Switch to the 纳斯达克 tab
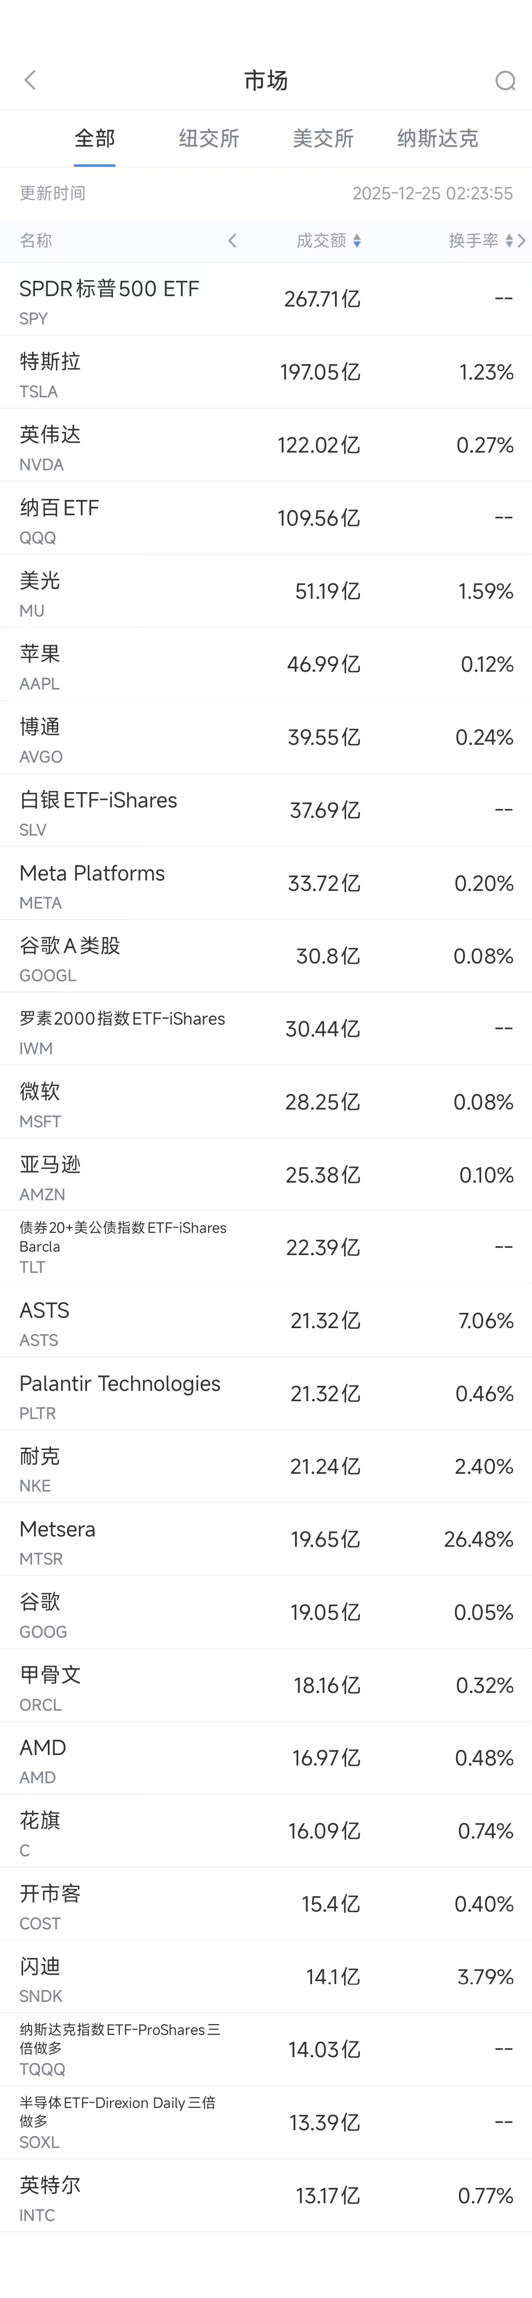Viewport: 532px width, 2298px height. point(437,138)
